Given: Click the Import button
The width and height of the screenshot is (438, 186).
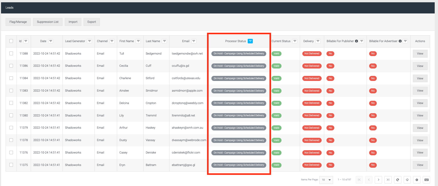Looking at the screenshot, I should click(73, 22).
